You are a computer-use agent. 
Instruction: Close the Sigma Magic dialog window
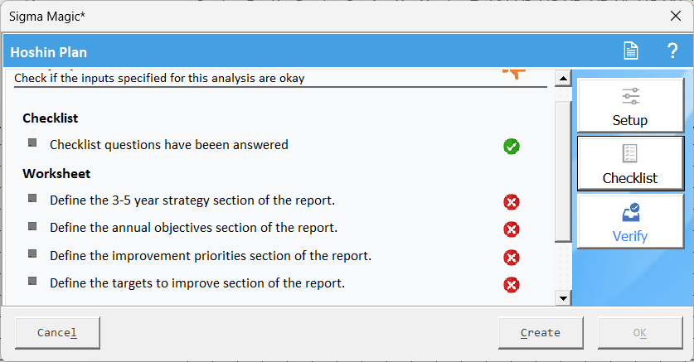coord(675,17)
